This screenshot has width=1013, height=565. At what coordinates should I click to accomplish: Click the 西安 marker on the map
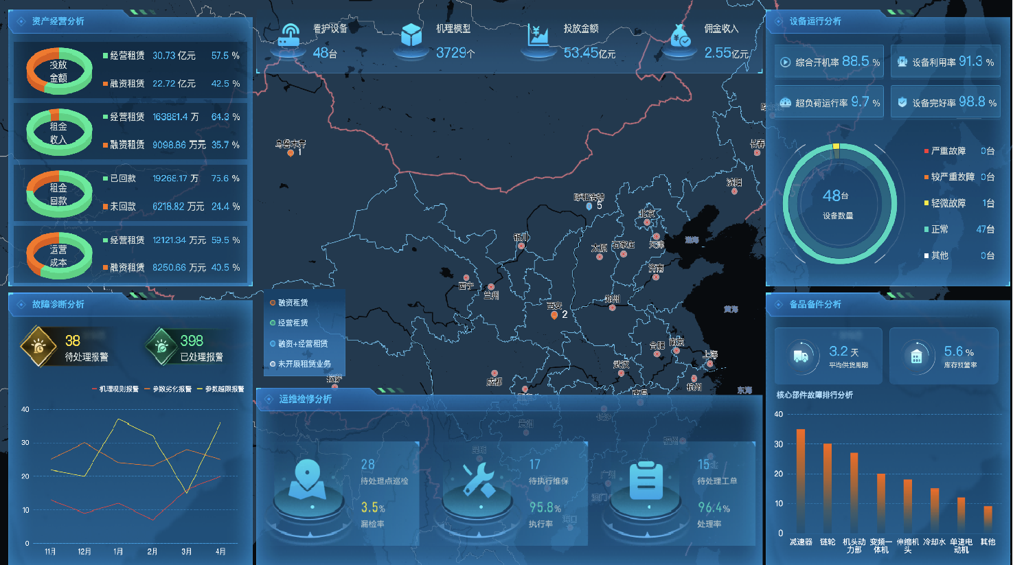pyautogui.click(x=554, y=315)
